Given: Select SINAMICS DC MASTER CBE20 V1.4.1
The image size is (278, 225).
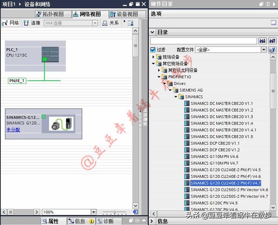Looking at the screenshot, I should 223,130.
